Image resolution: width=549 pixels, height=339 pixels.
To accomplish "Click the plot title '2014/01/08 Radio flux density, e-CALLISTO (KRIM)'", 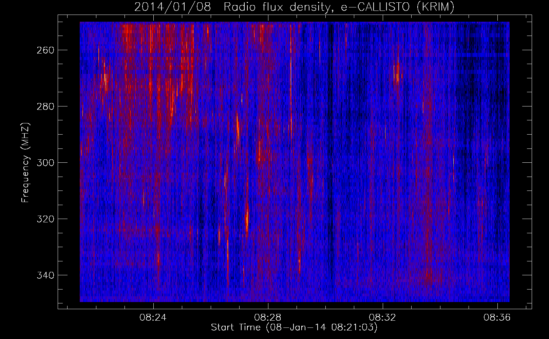I will [x=294, y=7].
